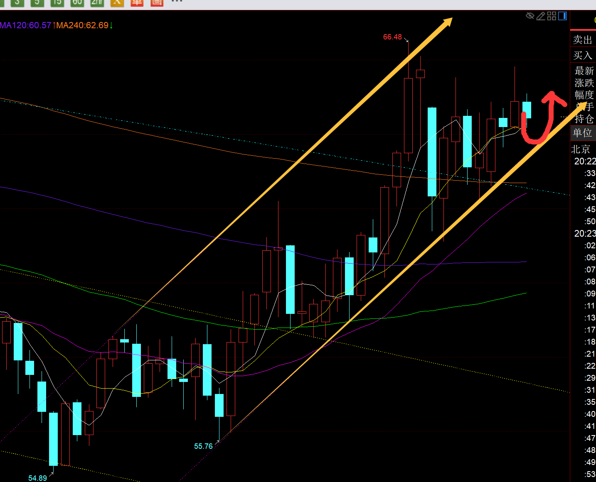Image resolution: width=596 pixels, height=482 pixels.
Task: Select the 单位 unit tab
Action: click(582, 133)
